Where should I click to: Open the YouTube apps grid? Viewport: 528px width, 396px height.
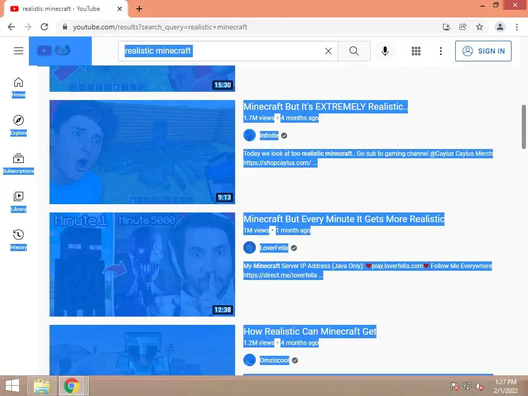coord(416,51)
